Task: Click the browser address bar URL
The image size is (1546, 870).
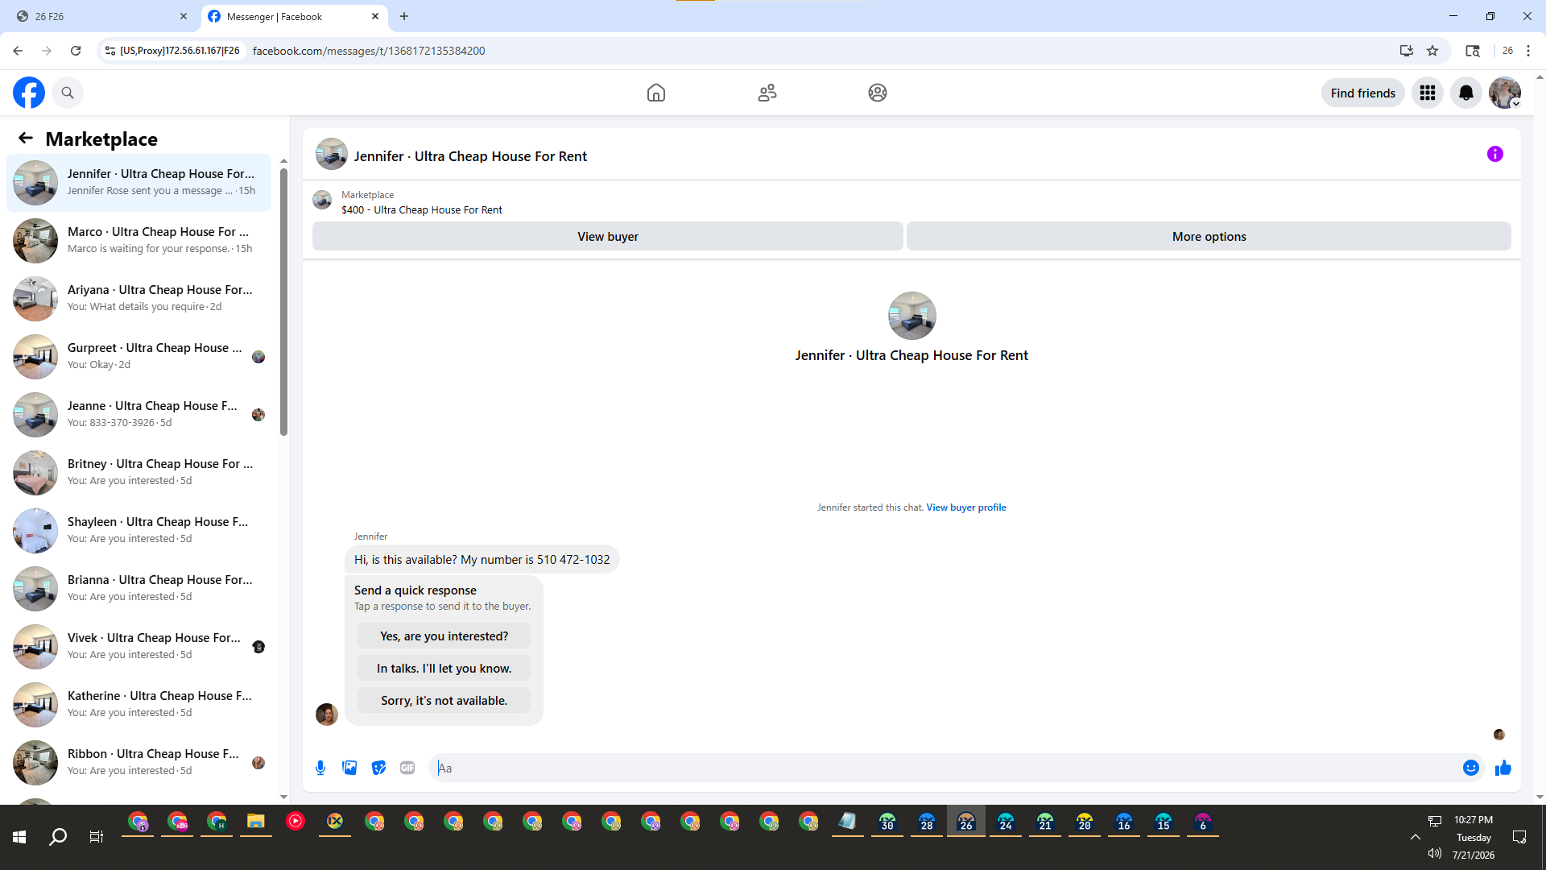Action: click(x=369, y=51)
